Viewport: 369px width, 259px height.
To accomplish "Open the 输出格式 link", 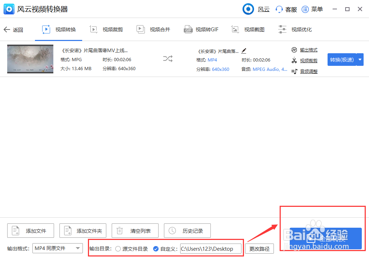I will (x=308, y=50).
